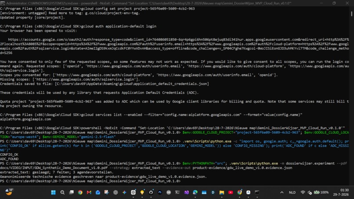Viewport: 354px width, 199px height.
Task: Click the 'CONFIG_OK' output line
Action: pyautogui.click(x=9, y=155)
